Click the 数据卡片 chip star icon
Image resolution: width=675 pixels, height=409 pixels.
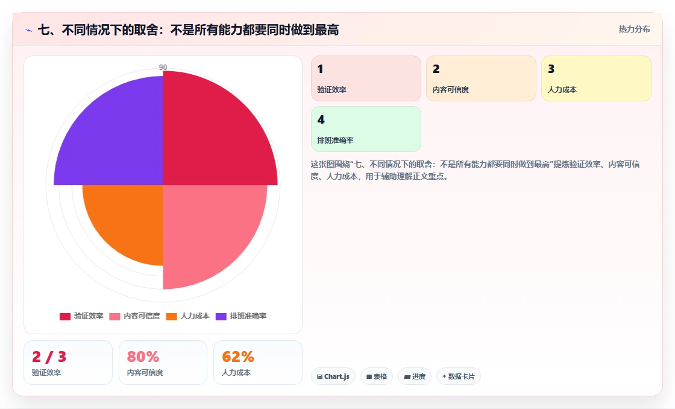(x=444, y=376)
